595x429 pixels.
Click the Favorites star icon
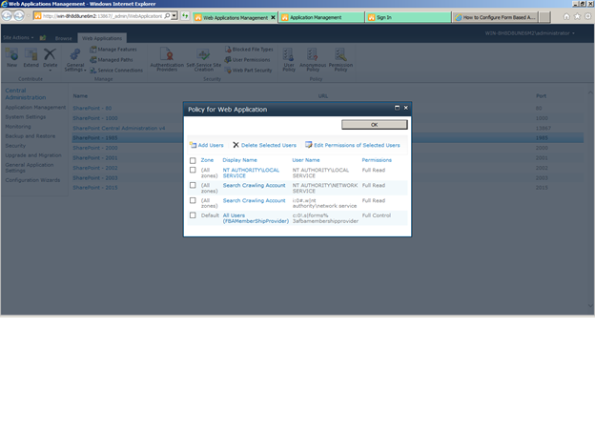click(x=577, y=16)
